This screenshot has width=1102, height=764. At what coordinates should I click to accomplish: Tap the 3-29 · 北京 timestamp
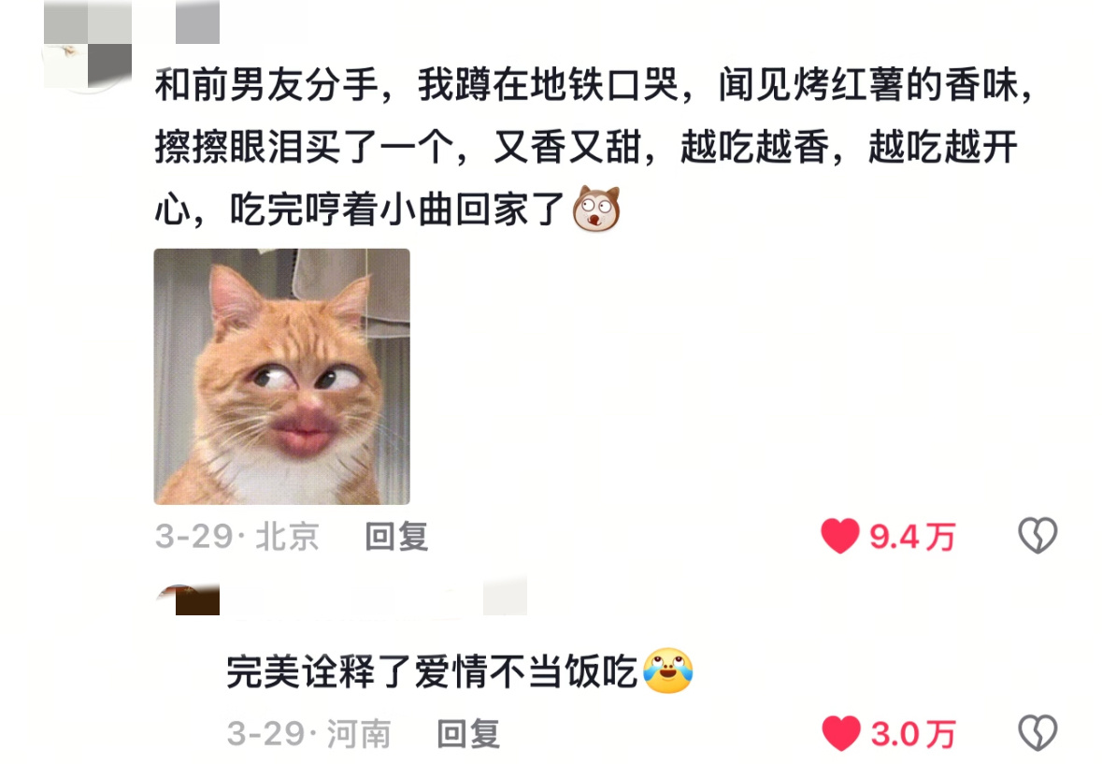[236, 536]
